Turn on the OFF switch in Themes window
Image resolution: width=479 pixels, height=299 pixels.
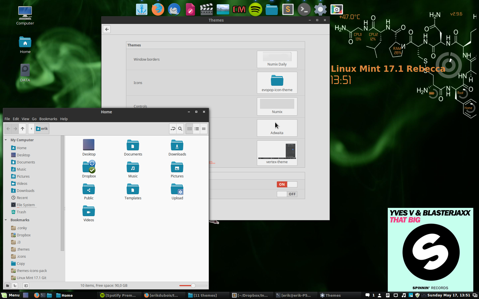tap(287, 194)
